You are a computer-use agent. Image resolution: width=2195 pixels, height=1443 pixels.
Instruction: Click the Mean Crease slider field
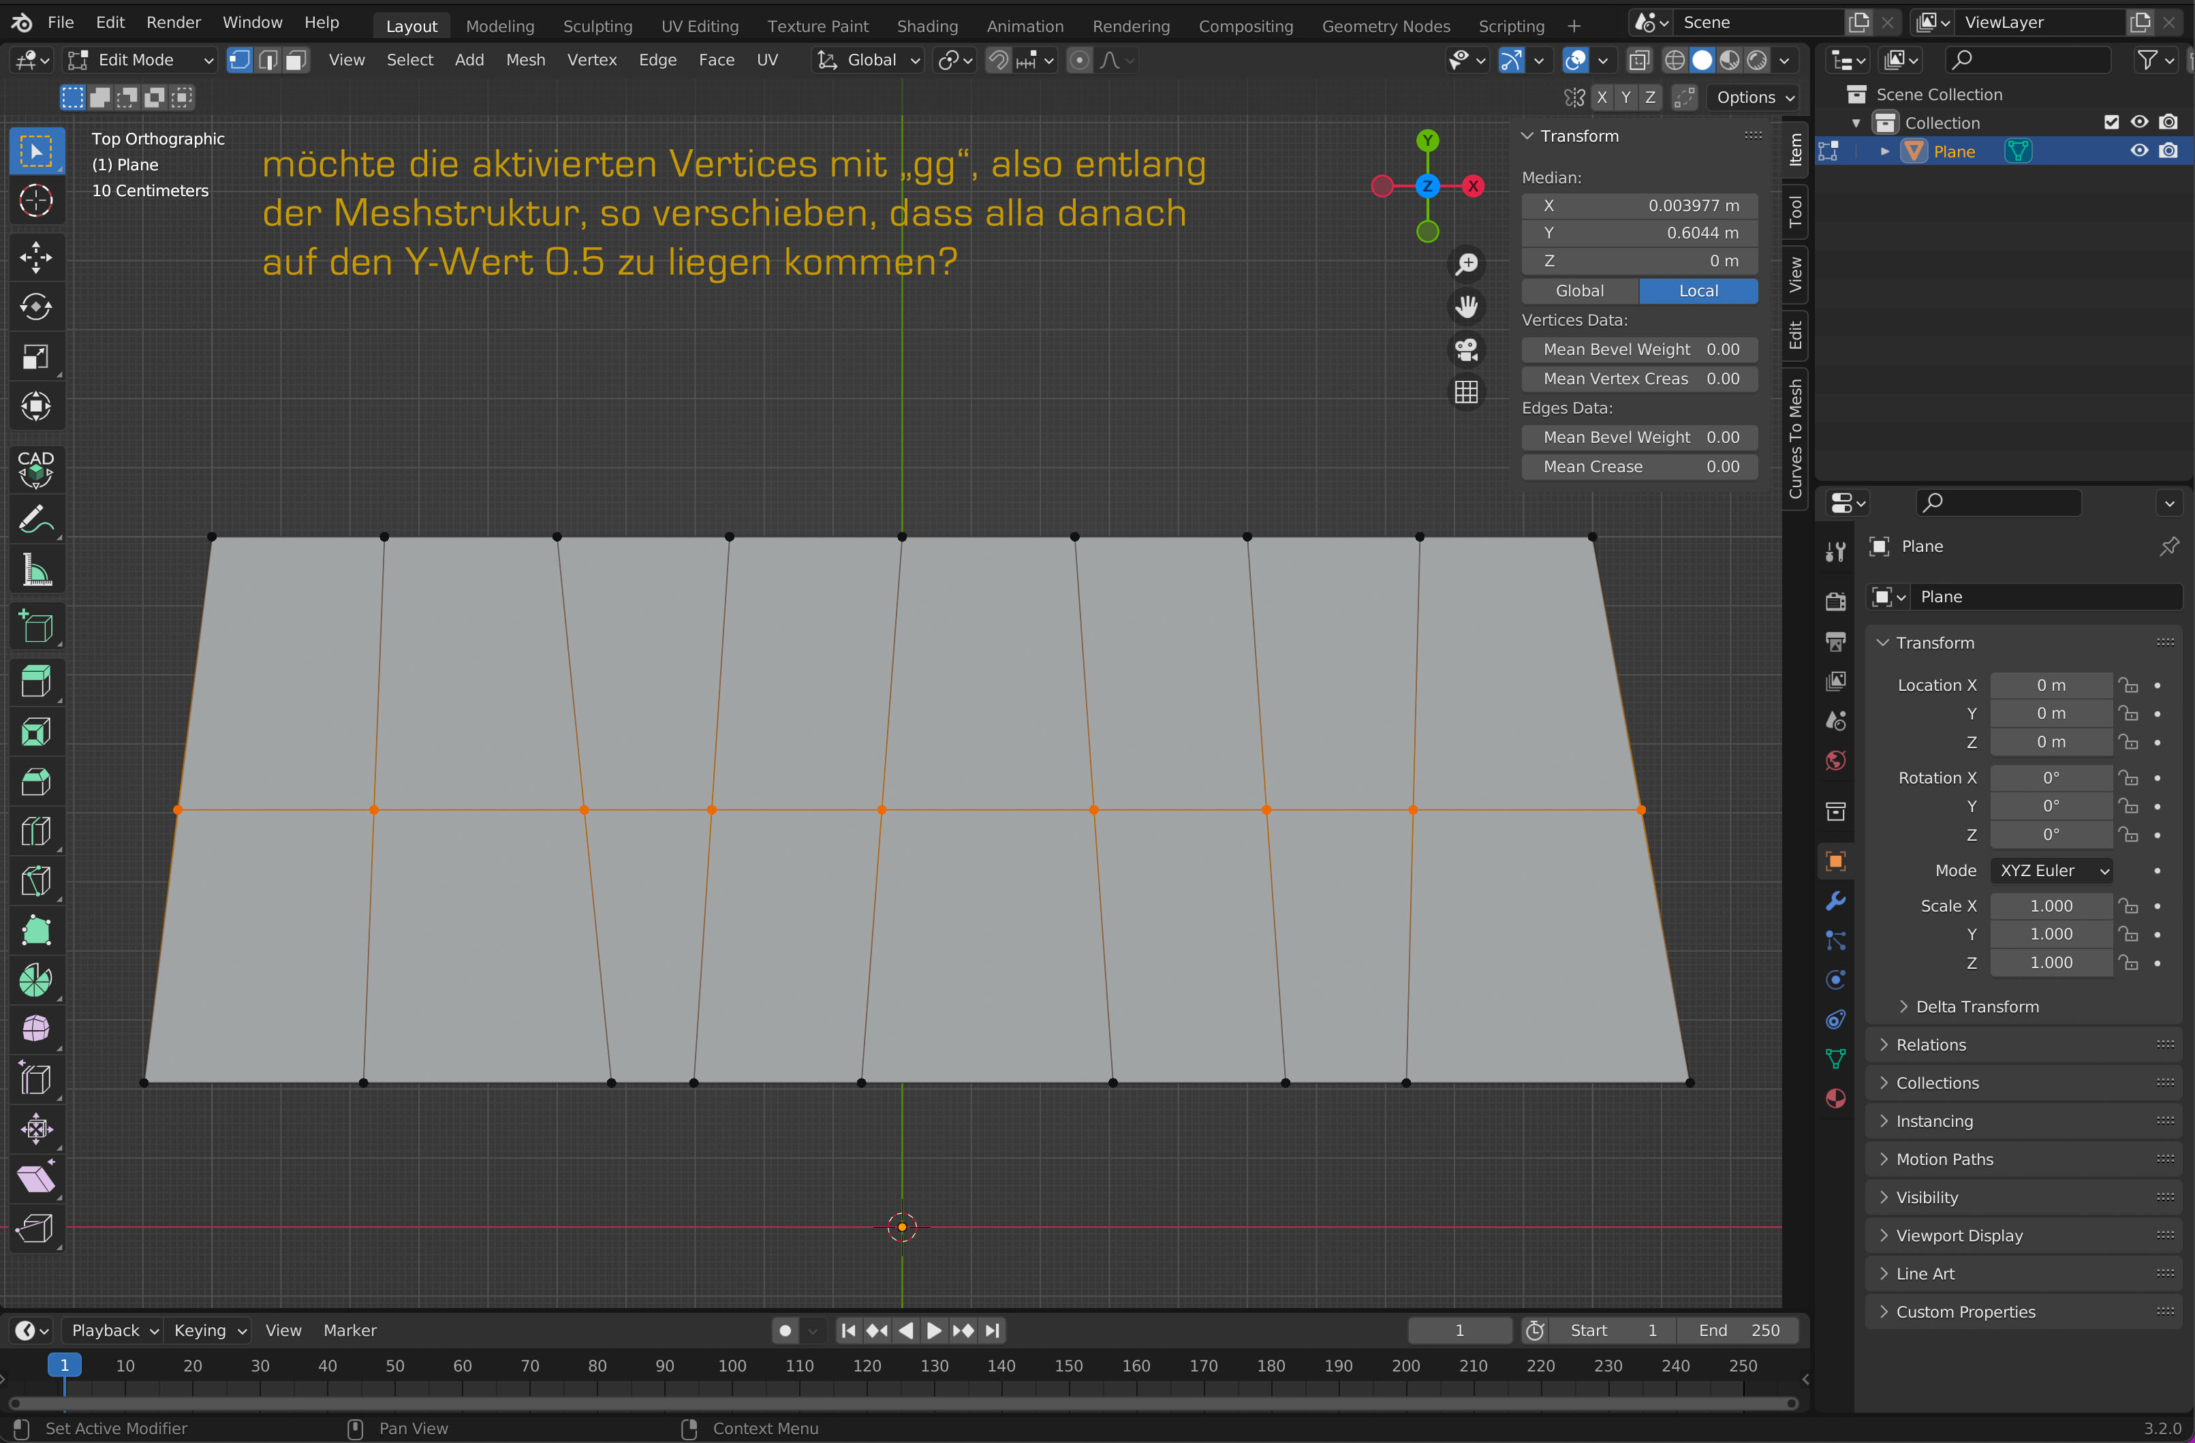[1639, 467]
